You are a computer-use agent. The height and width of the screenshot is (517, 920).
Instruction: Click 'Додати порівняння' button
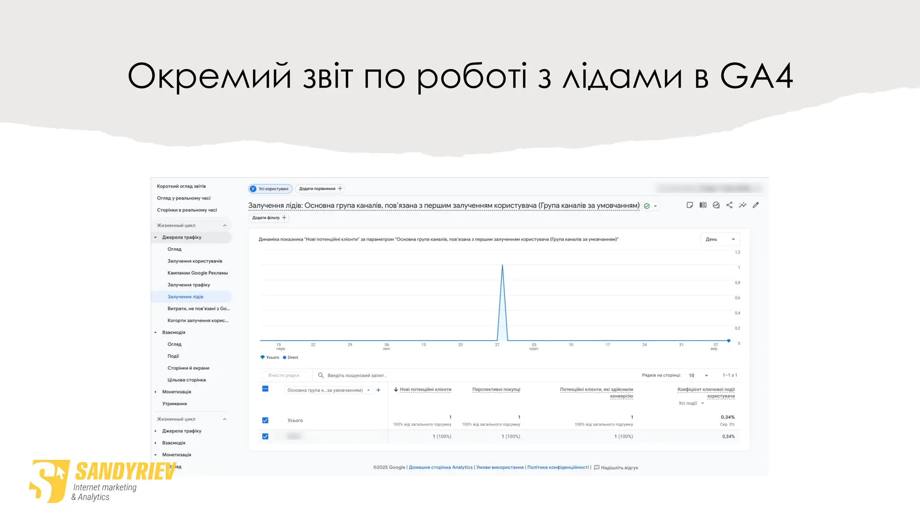pyautogui.click(x=320, y=188)
